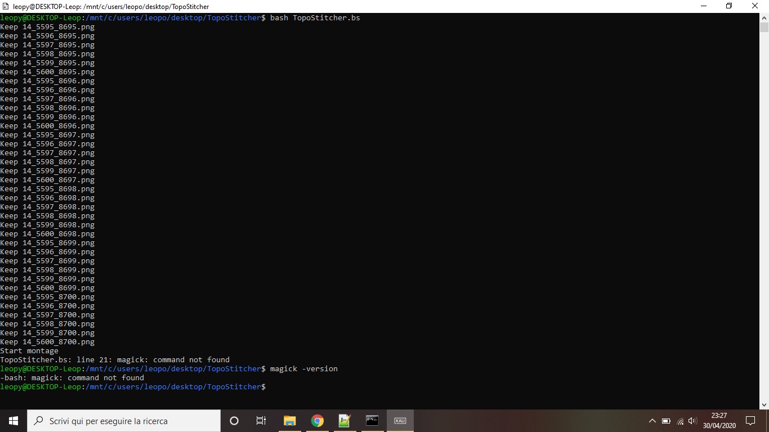Screen dimensions: 769x432
Task: Expand the hidden system tray icons
Action: (x=651, y=420)
